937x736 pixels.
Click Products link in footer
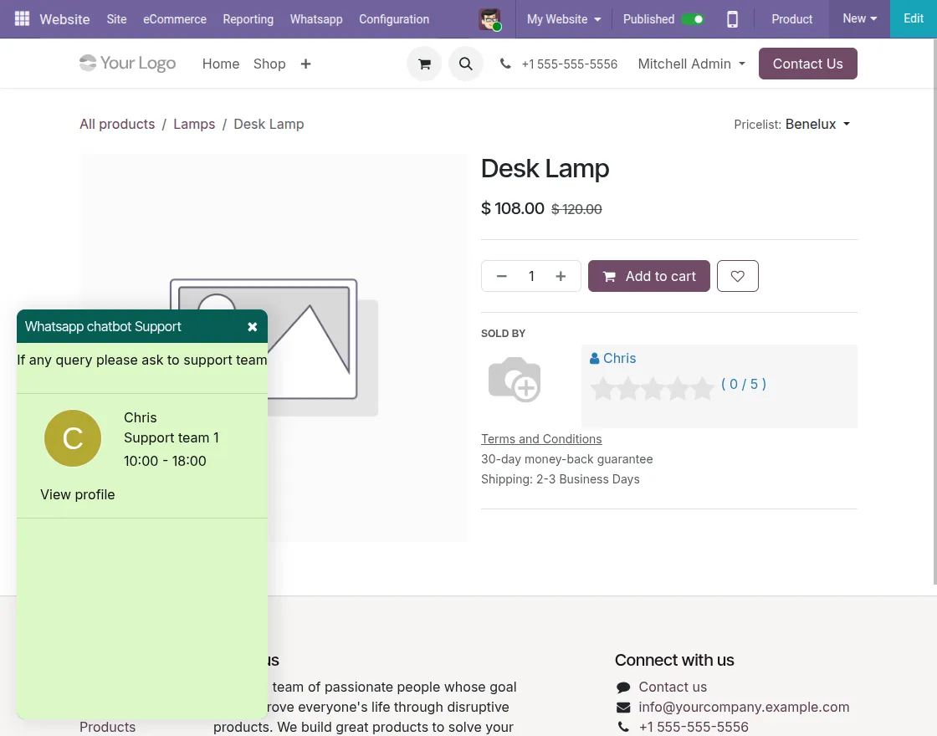pos(108,727)
